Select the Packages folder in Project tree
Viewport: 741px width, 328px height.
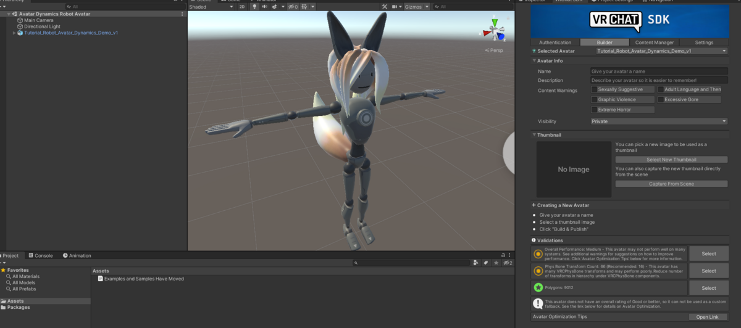click(x=19, y=307)
